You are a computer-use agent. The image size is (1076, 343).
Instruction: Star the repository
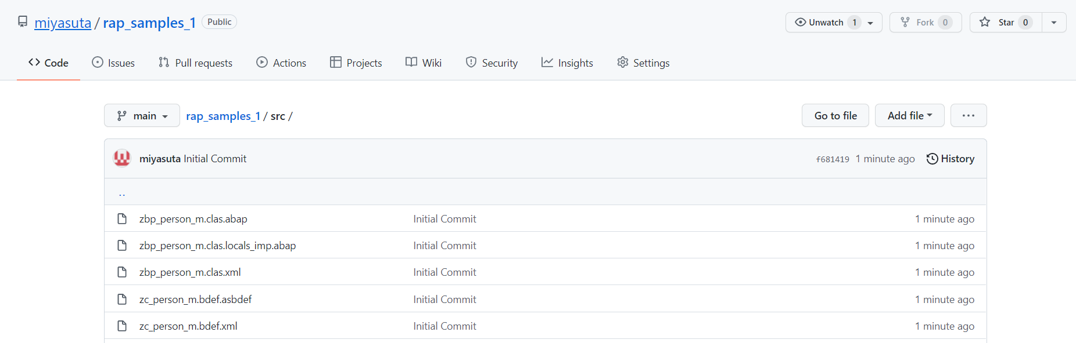pyautogui.click(x=1006, y=22)
